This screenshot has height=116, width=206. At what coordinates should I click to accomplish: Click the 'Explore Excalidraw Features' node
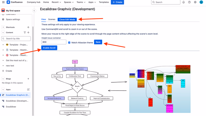[75, 69]
